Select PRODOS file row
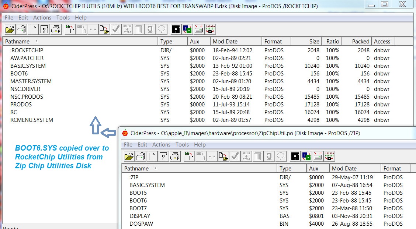 point(200,105)
